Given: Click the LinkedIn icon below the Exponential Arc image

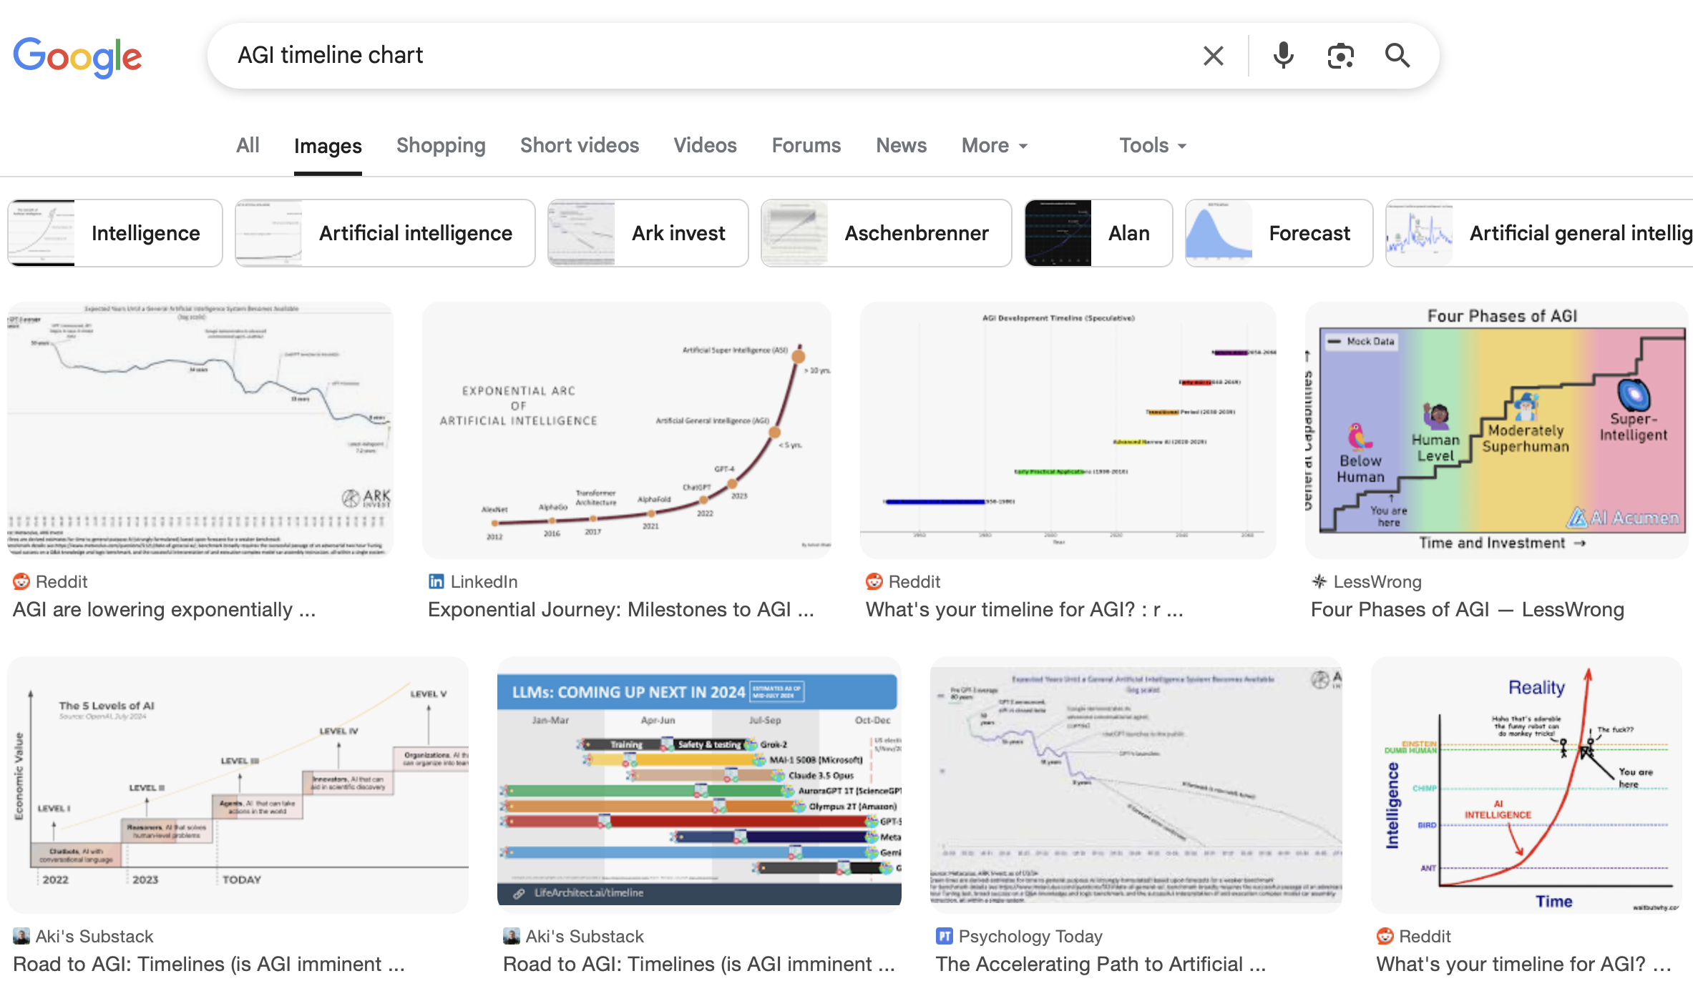Looking at the screenshot, I should click(x=436, y=581).
